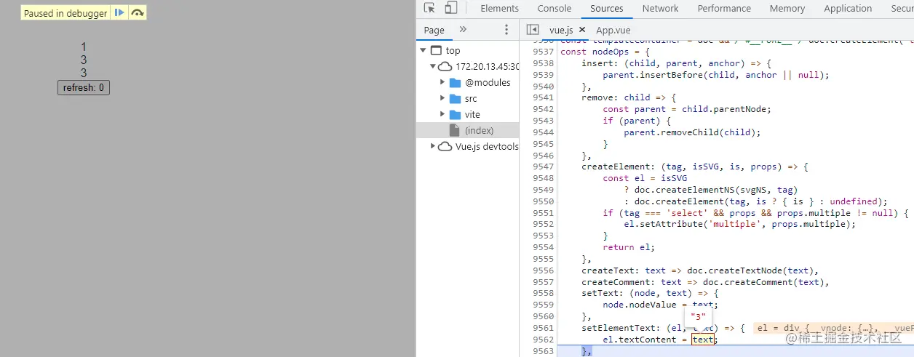Open the Memory tab

(x=787, y=9)
